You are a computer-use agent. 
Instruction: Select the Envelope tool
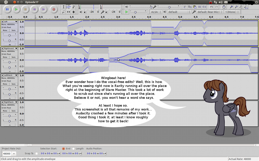pos(69,7)
